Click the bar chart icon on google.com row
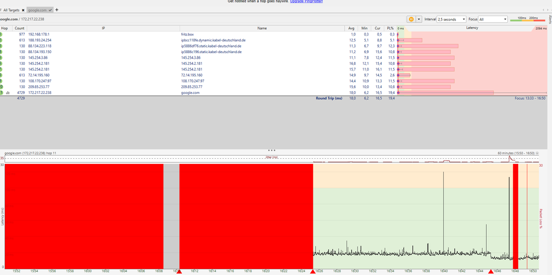552x275 pixels. tap(7, 93)
